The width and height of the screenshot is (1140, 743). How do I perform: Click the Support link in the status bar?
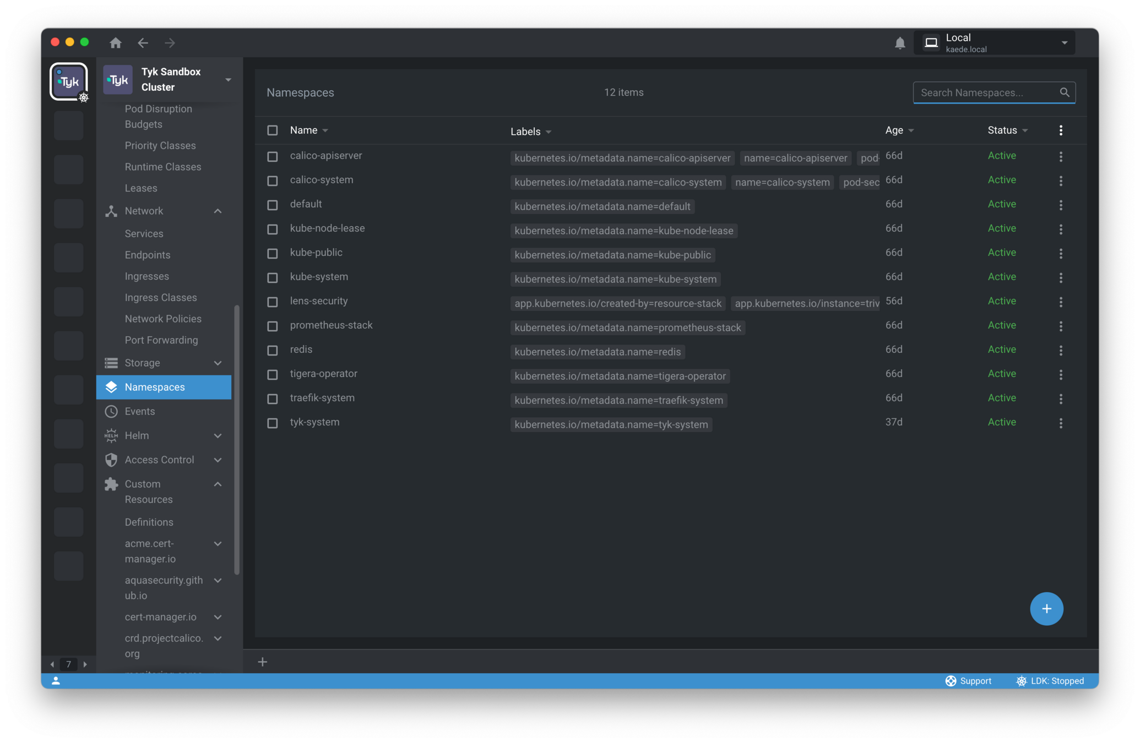[968, 681]
